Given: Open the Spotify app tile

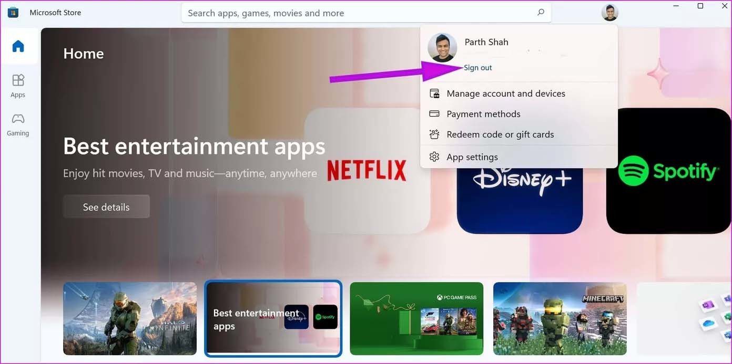Looking at the screenshot, I should coord(669,171).
